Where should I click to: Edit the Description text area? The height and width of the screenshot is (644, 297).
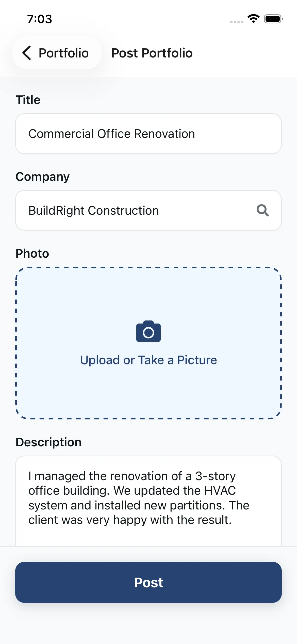point(148,499)
